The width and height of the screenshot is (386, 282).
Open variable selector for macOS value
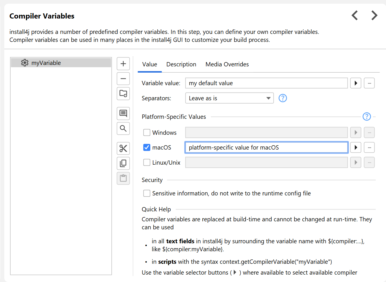pos(356,148)
